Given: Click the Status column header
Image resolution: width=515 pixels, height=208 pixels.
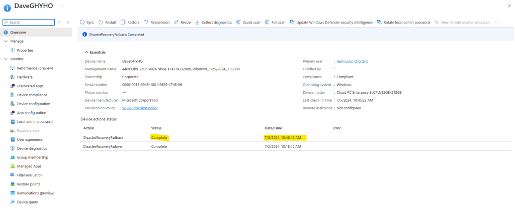Looking at the screenshot, I should (x=156, y=128).
